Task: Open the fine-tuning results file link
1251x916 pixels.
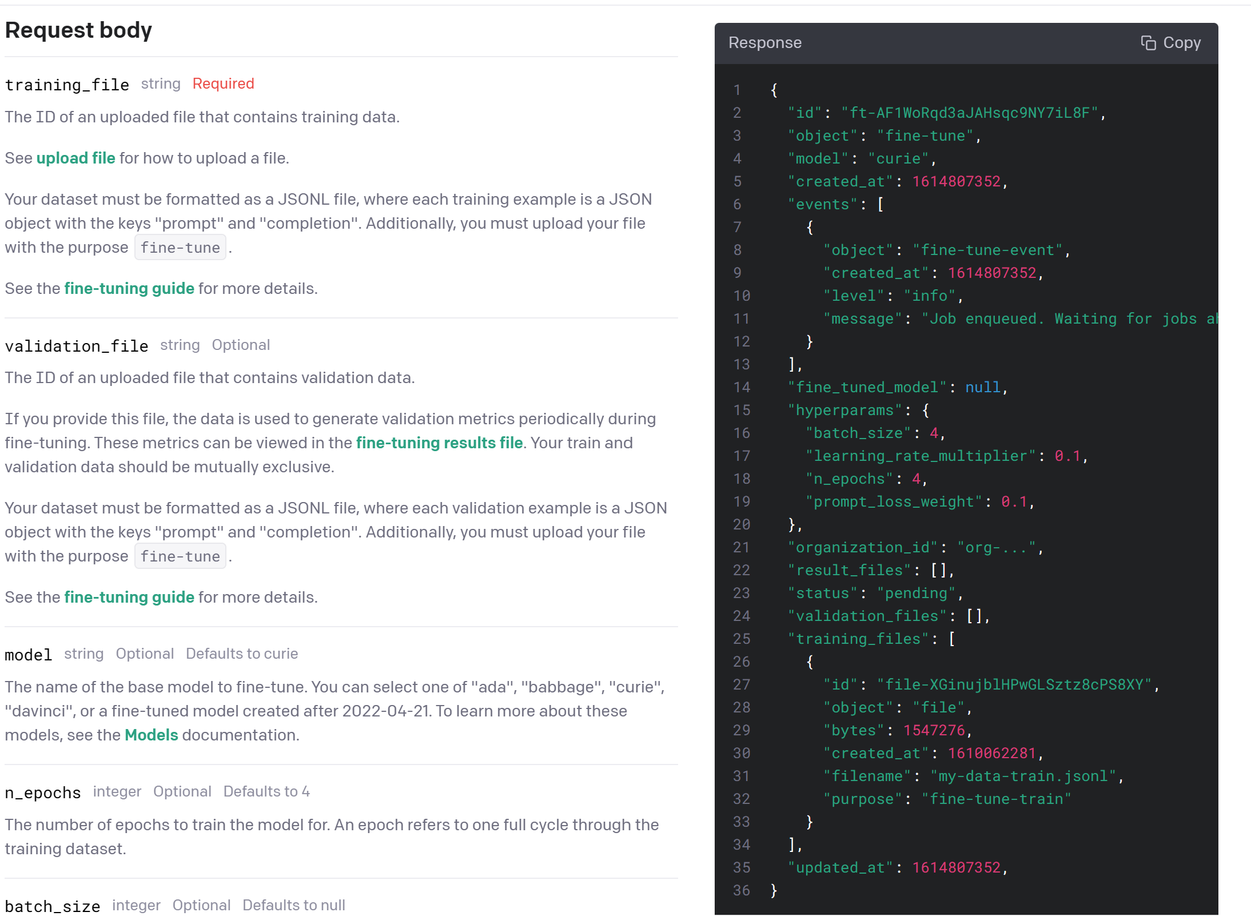Action: tap(438, 443)
